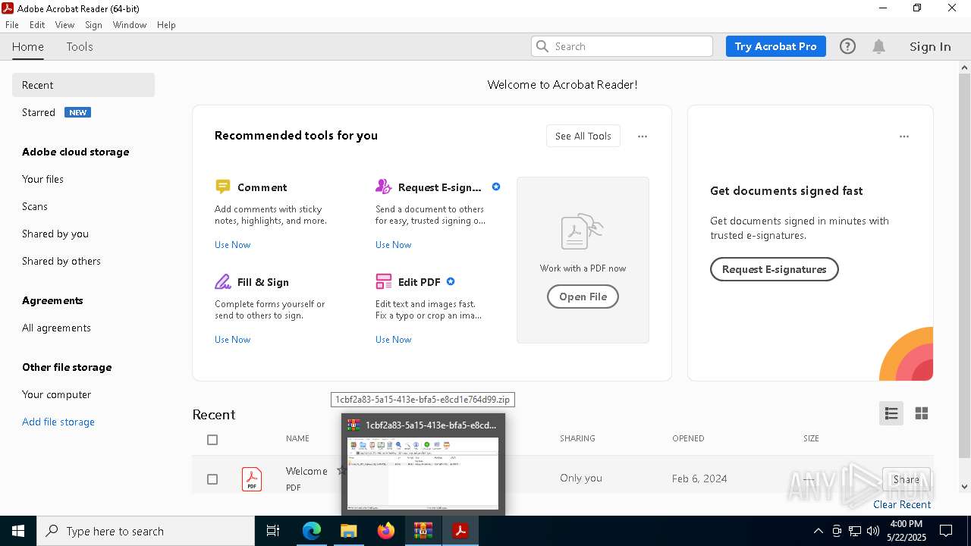This screenshot has width=971, height=546.
Task: Open Your files in cloud storage
Action: (x=42, y=179)
